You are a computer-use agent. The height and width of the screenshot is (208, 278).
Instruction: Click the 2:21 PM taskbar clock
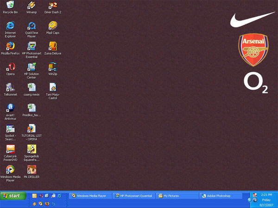click(x=266, y=195)
